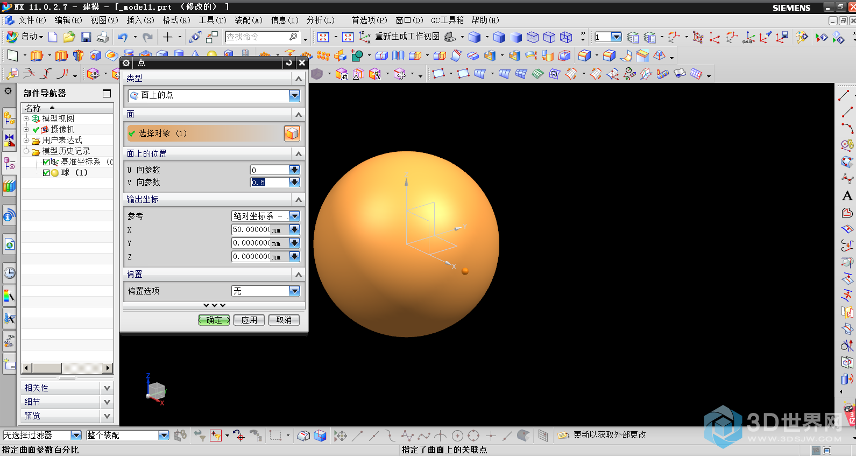This screenshot has height=456, width=856.
Task: Click the four-point surface icon in the surface toolbar
Action: pos(438,74)
